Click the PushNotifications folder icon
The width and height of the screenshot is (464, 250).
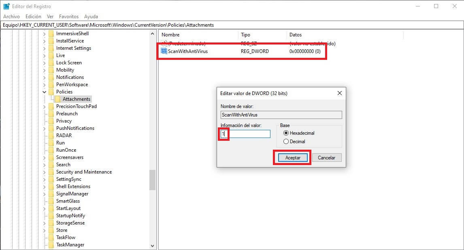[51, 128]
